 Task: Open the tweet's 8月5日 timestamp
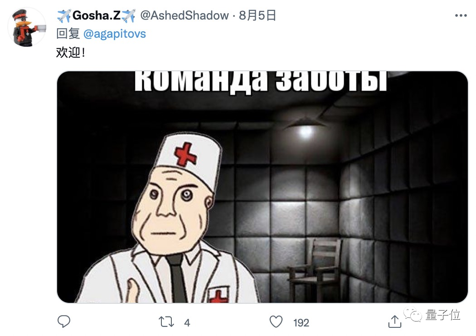click(x=257, y=15)
